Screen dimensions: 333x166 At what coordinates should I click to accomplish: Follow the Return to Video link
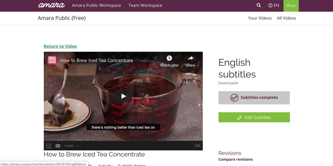(x=60, y=46)
